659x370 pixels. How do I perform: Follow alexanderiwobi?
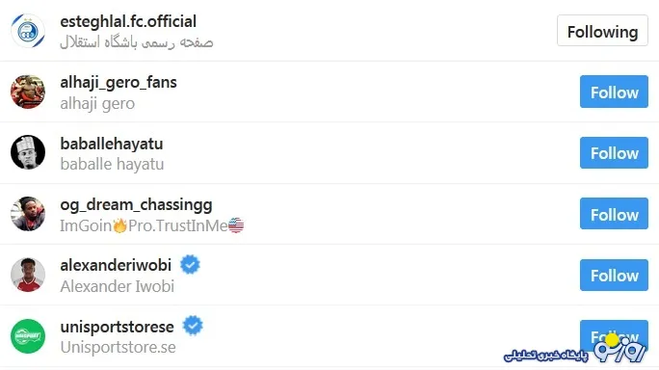tap(614, 275)
